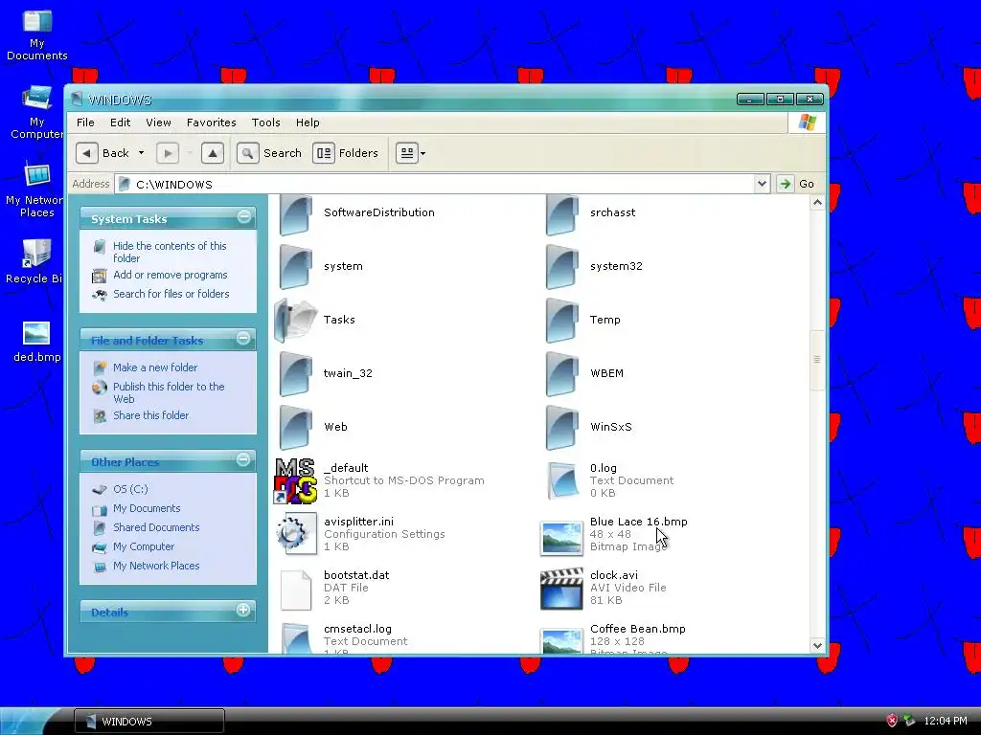The image size is (981, 735).
Task: Click the WINDOWS taskbar button
Action: pos(148,722)
